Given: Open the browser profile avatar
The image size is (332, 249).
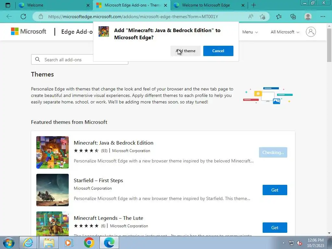Looking at the screenshot, I should [308, 17].
